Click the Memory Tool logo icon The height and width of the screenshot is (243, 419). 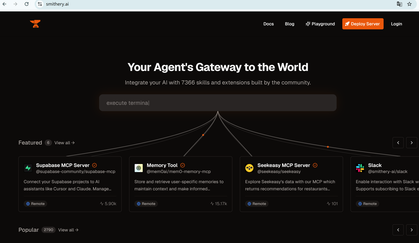click(138, 168)
